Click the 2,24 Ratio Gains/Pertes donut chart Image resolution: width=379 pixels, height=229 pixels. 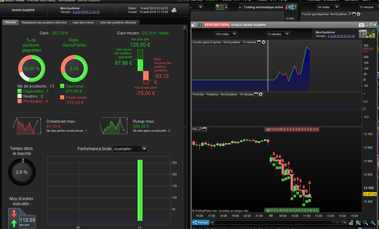(x=74, y=68)
